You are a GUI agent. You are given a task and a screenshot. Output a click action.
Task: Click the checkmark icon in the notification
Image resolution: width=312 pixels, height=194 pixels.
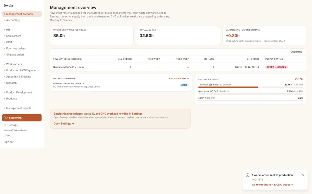(x=248, y=175)
